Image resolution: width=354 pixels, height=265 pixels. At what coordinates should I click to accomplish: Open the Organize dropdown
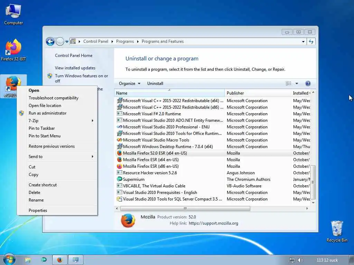click(x=130, y=84)
